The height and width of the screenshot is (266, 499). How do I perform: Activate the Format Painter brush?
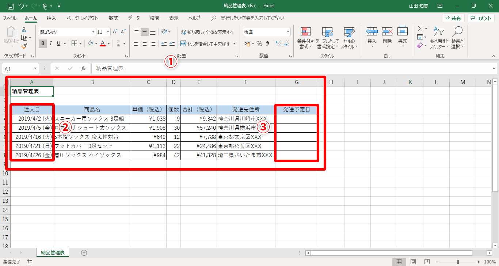[x=24, y=46]
